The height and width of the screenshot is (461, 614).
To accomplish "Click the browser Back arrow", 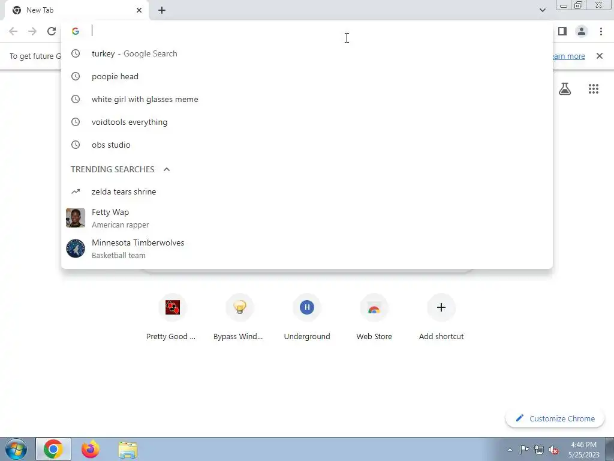I will (13, 31).
